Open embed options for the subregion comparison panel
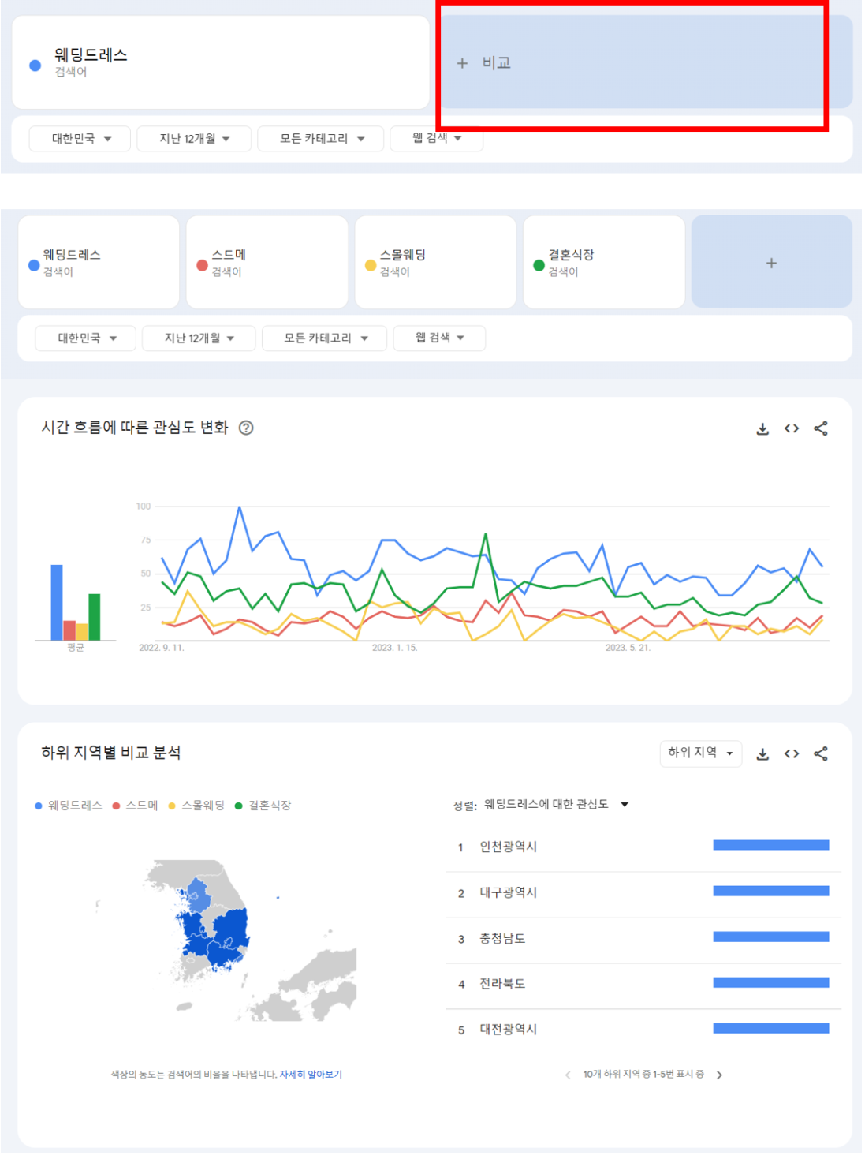This screenshot has height=1159, width=865. point(792,753)
